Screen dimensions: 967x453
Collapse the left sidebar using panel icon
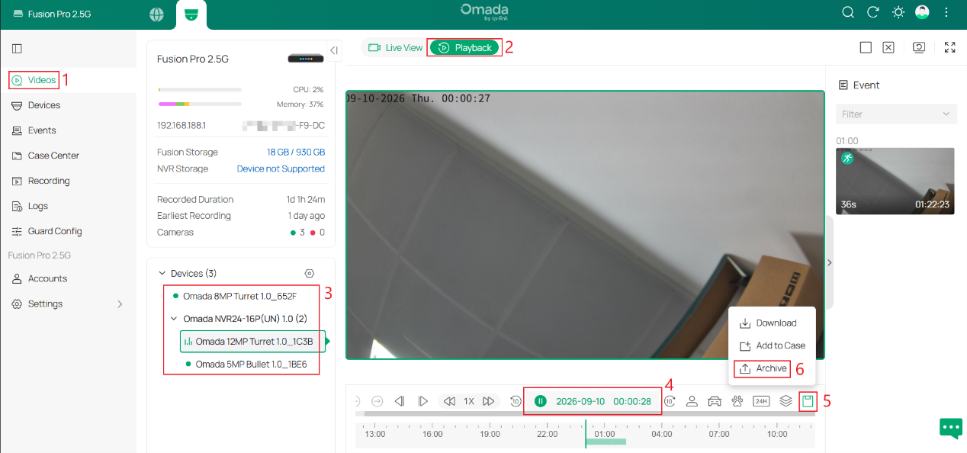[17, 48]
